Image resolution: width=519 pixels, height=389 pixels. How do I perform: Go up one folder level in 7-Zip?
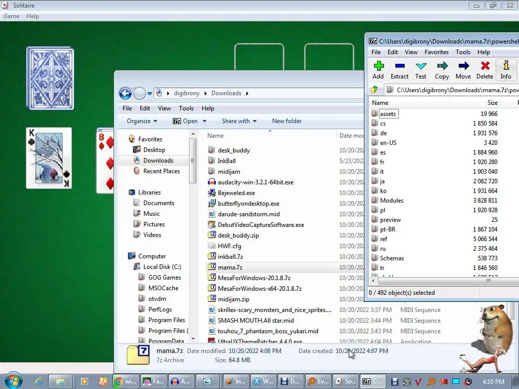[x=375, y=89]
